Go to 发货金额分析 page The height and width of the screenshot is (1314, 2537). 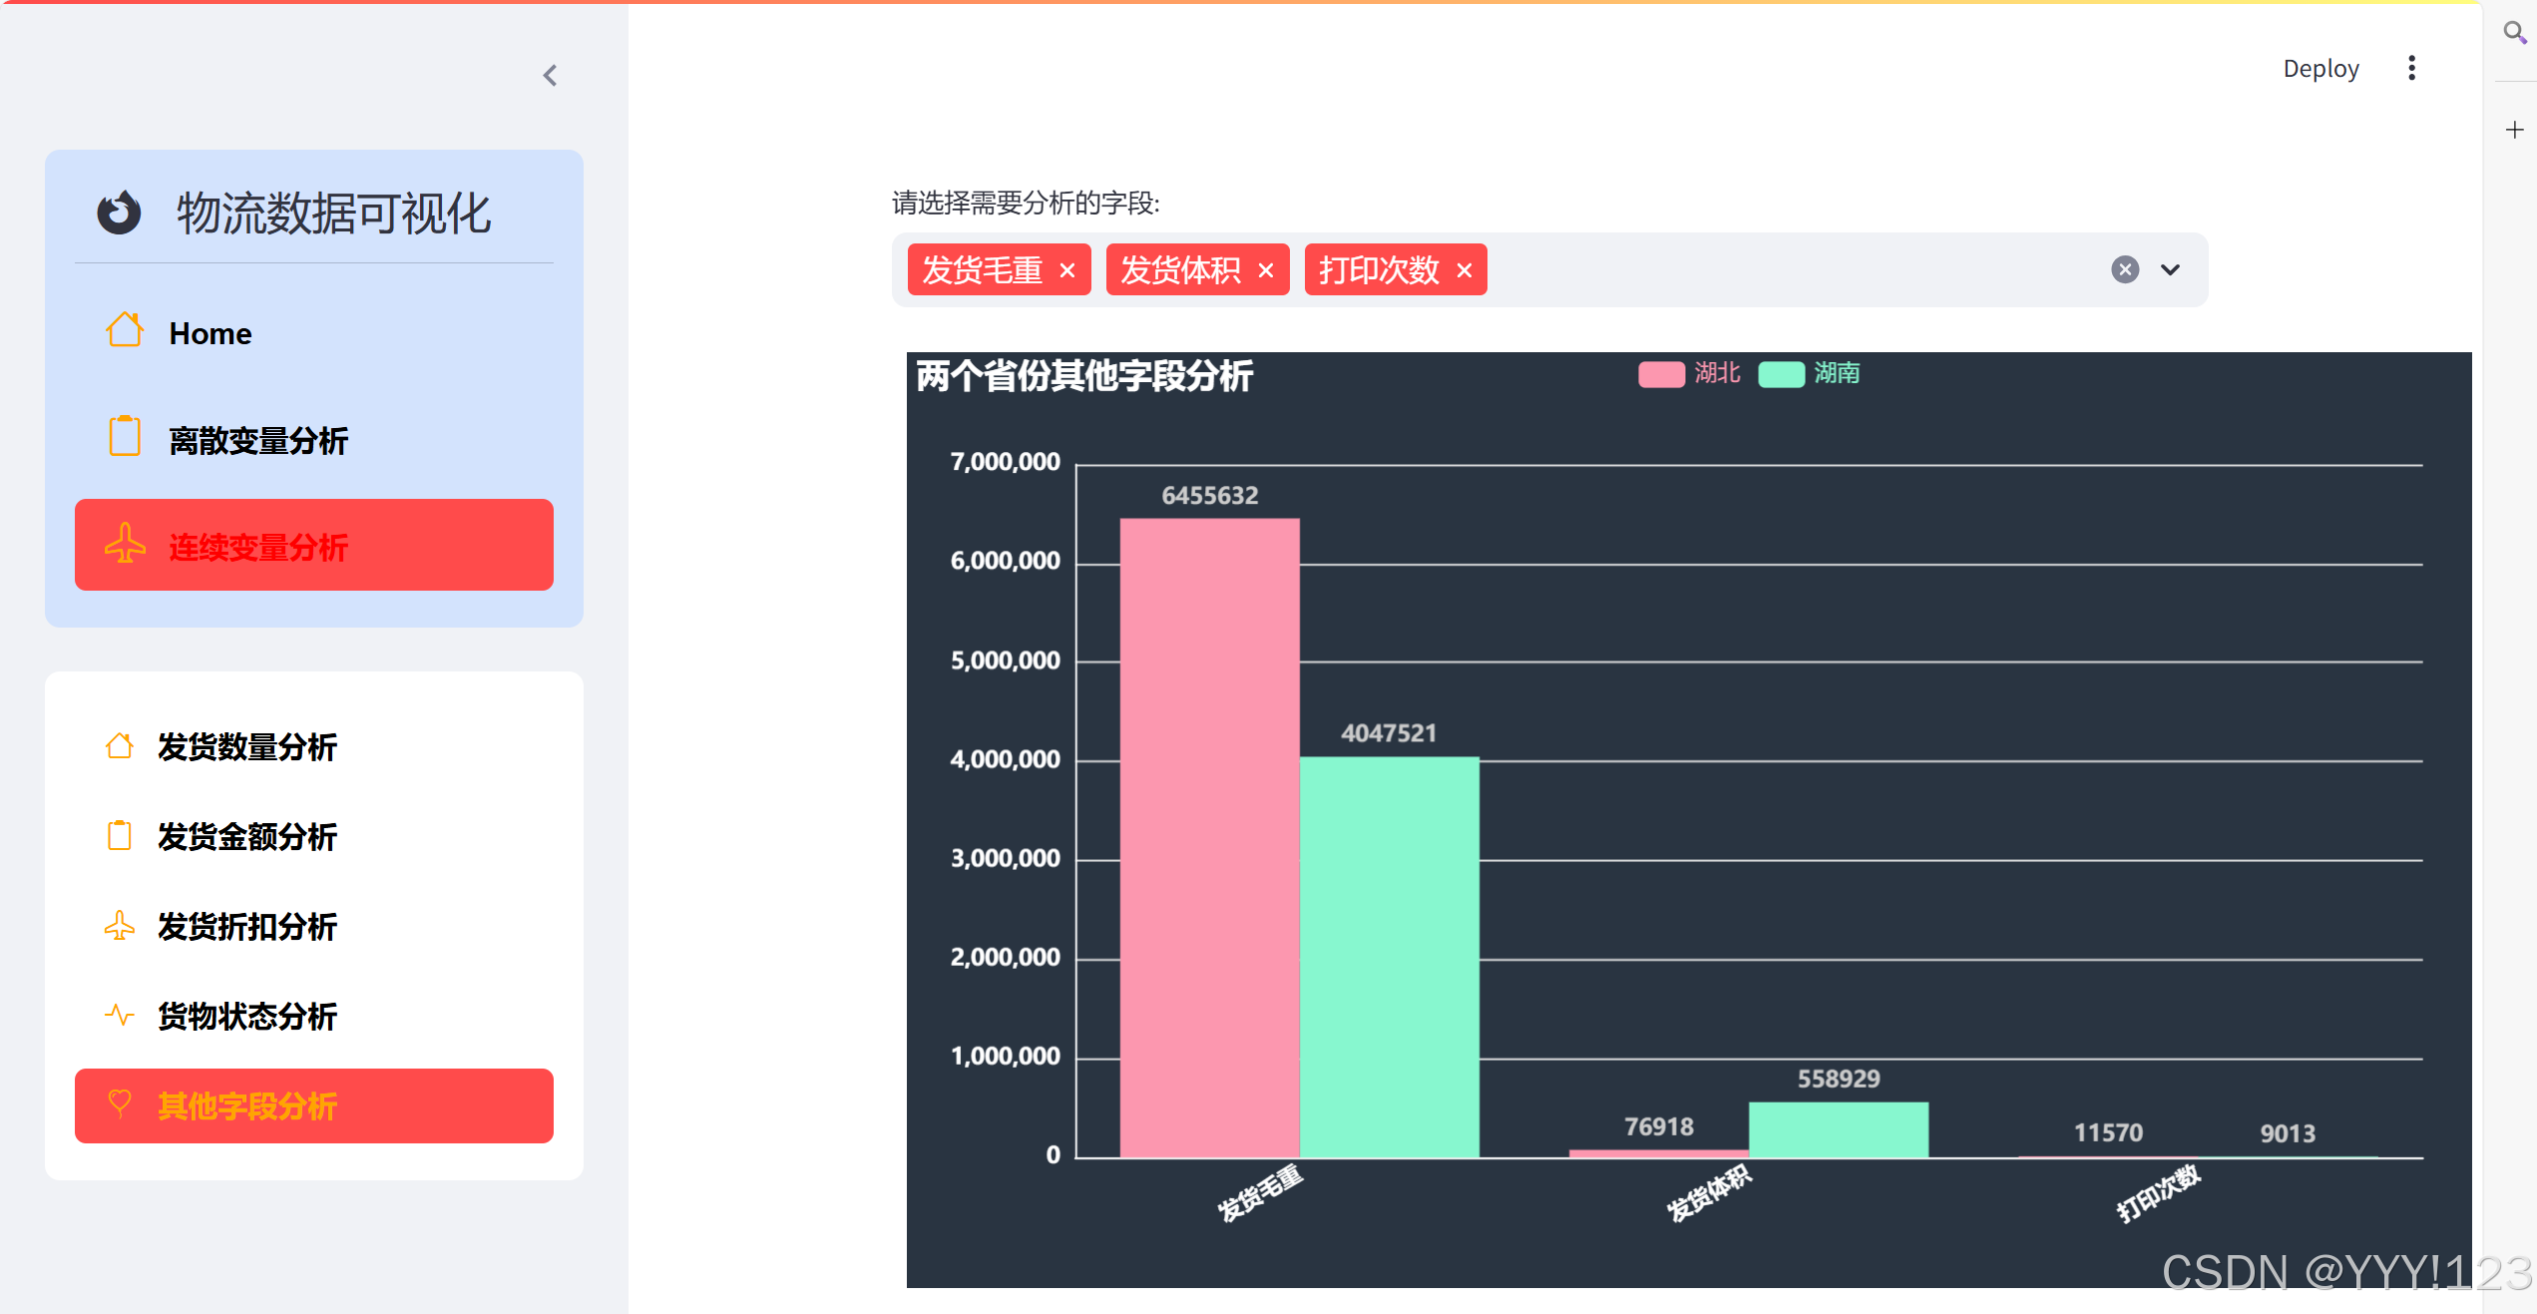point(247,836)
